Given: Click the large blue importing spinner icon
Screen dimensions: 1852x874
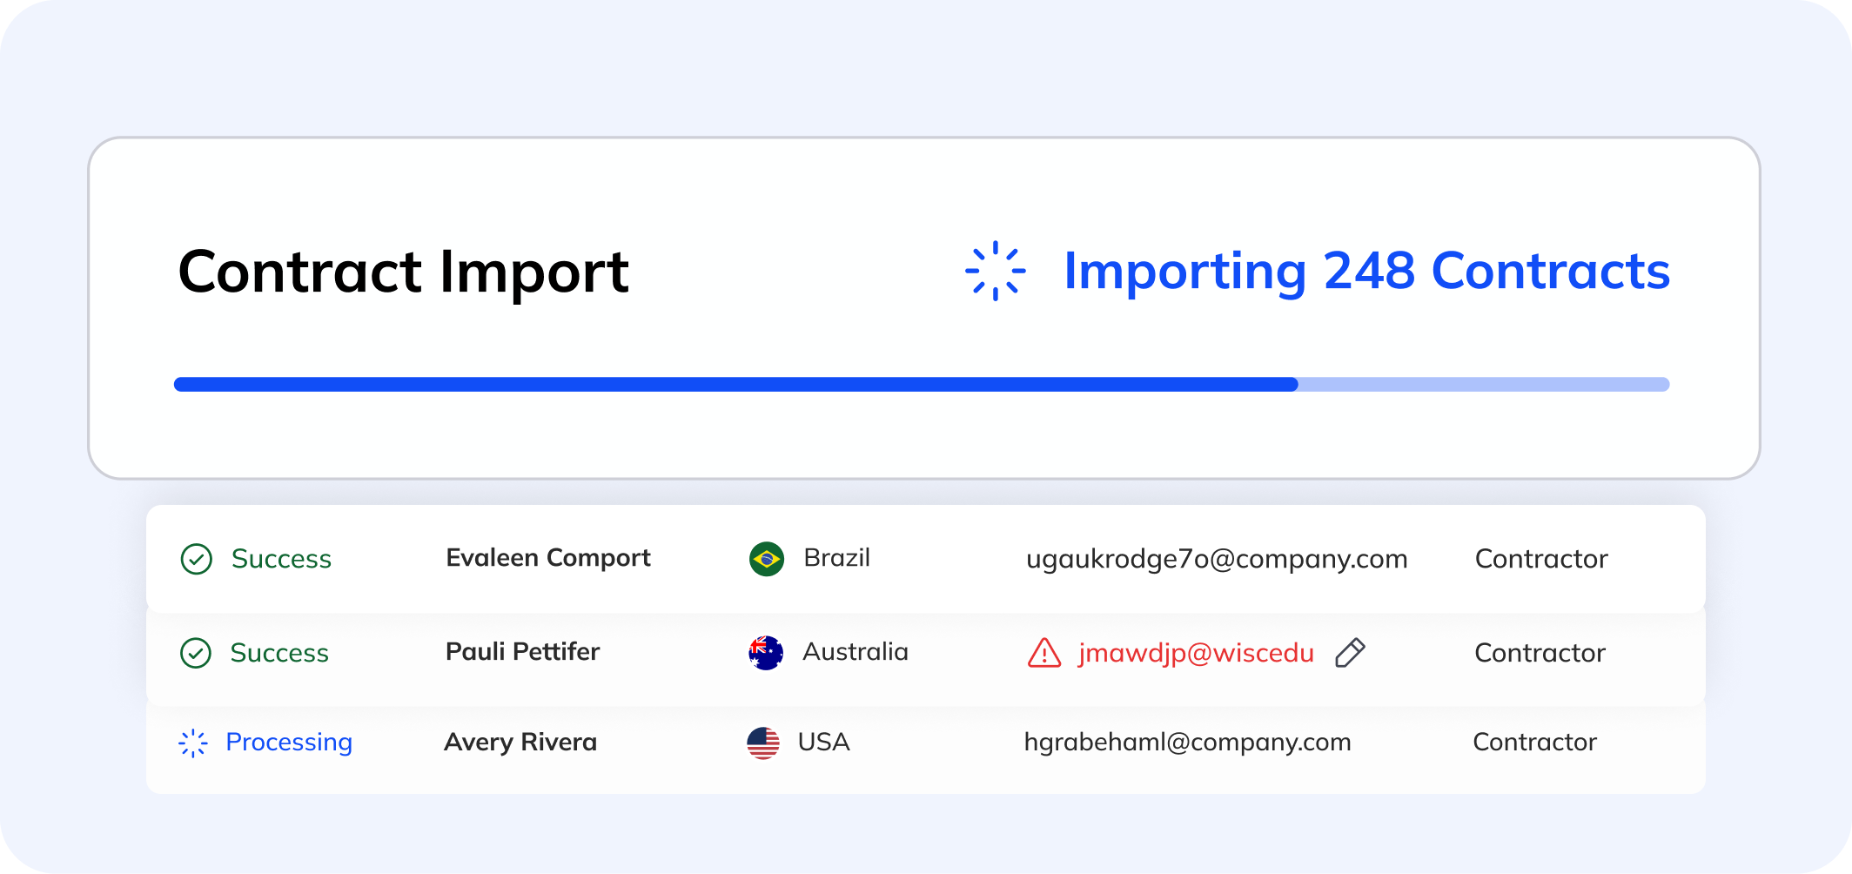Looking at the screenshot, I should click(x=996, y=271).
